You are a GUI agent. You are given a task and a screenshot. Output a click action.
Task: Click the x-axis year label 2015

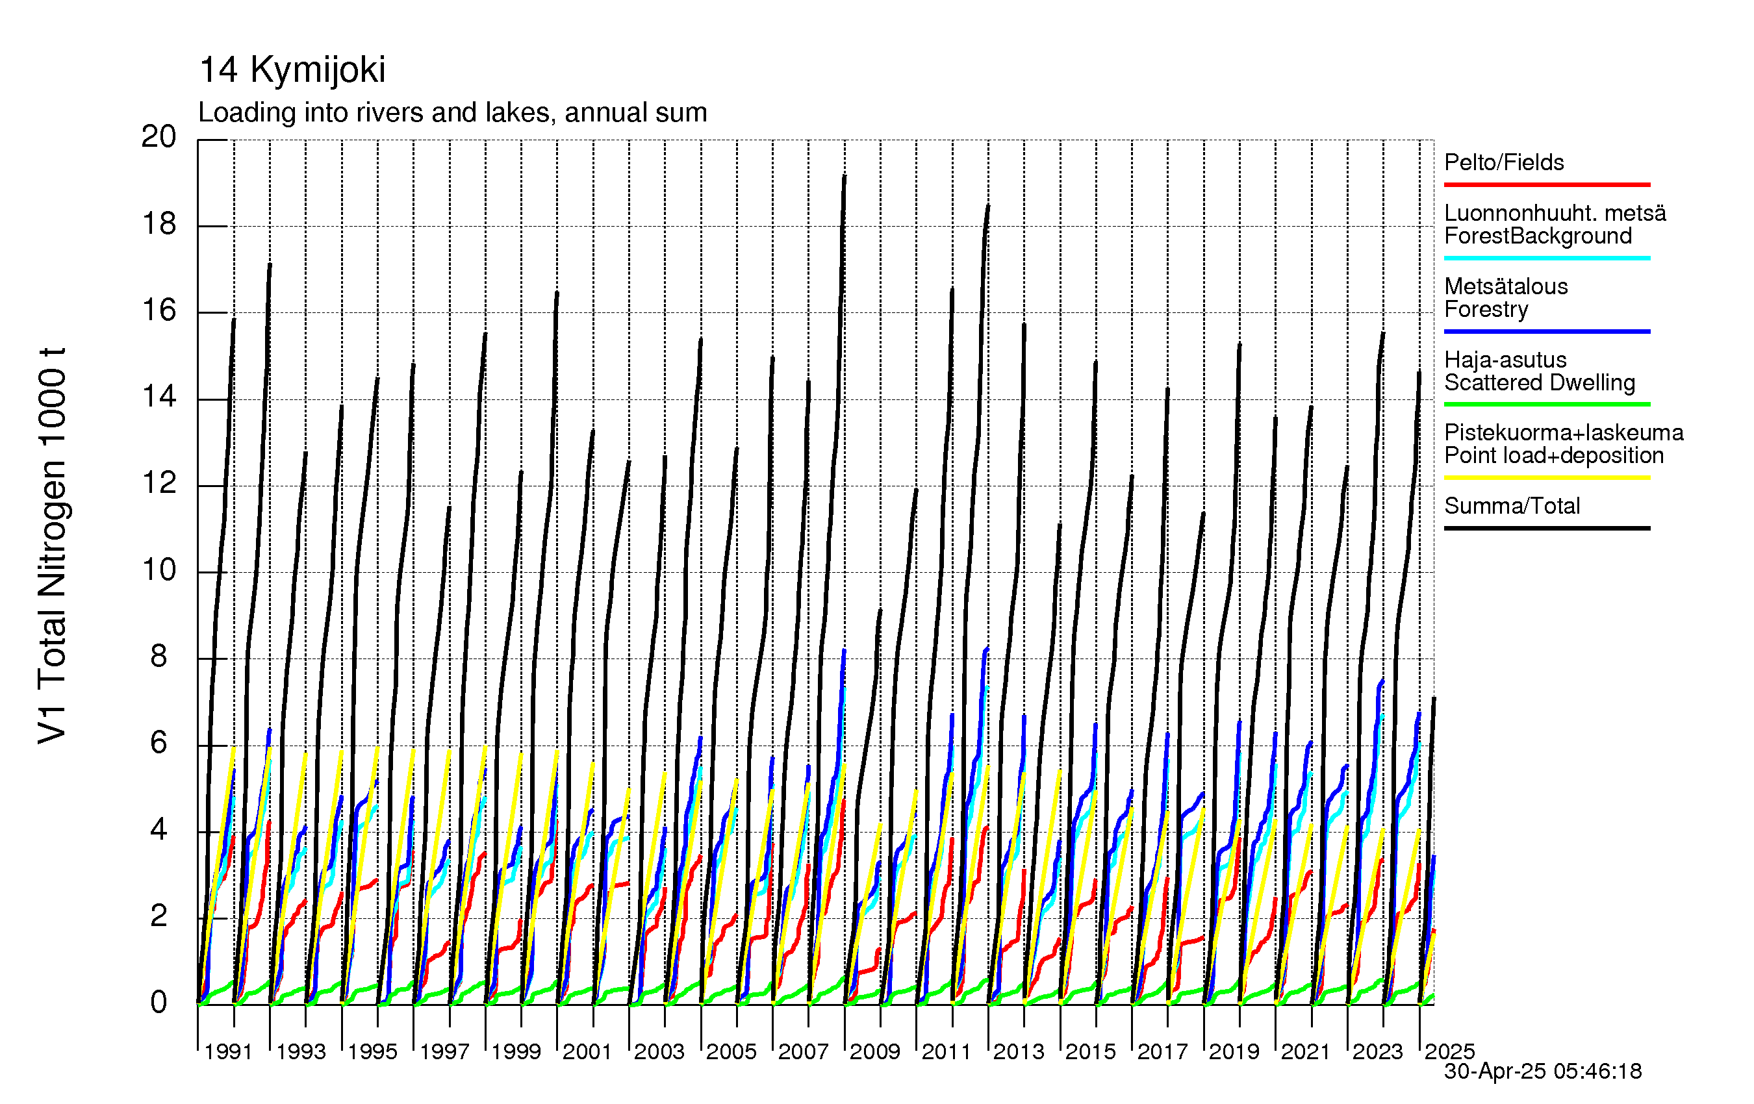[x=1091, y=1051]
